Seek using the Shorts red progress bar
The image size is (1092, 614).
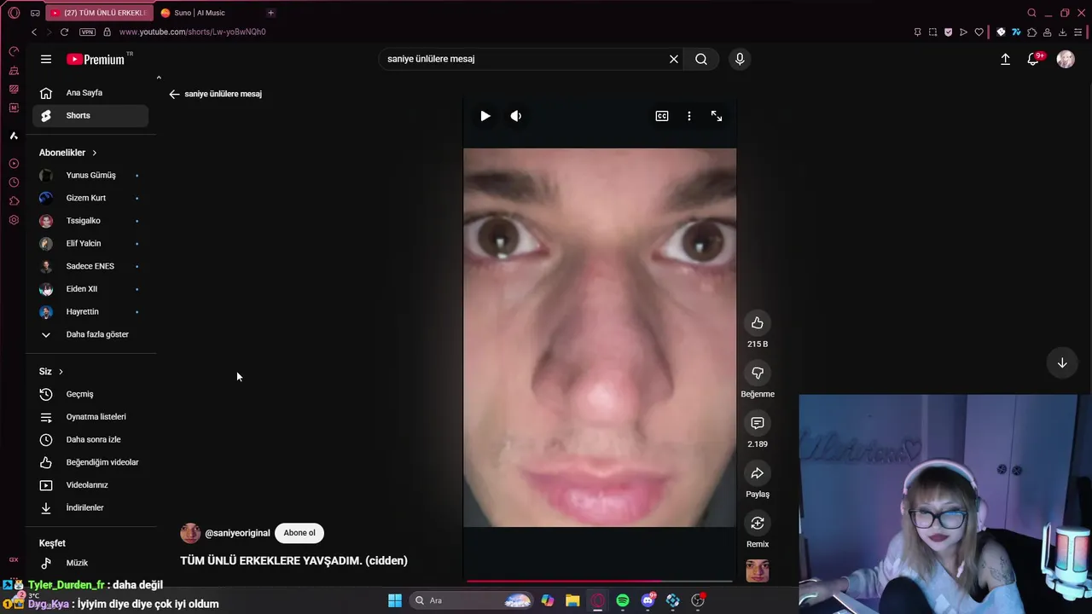[x=600, y=581]
